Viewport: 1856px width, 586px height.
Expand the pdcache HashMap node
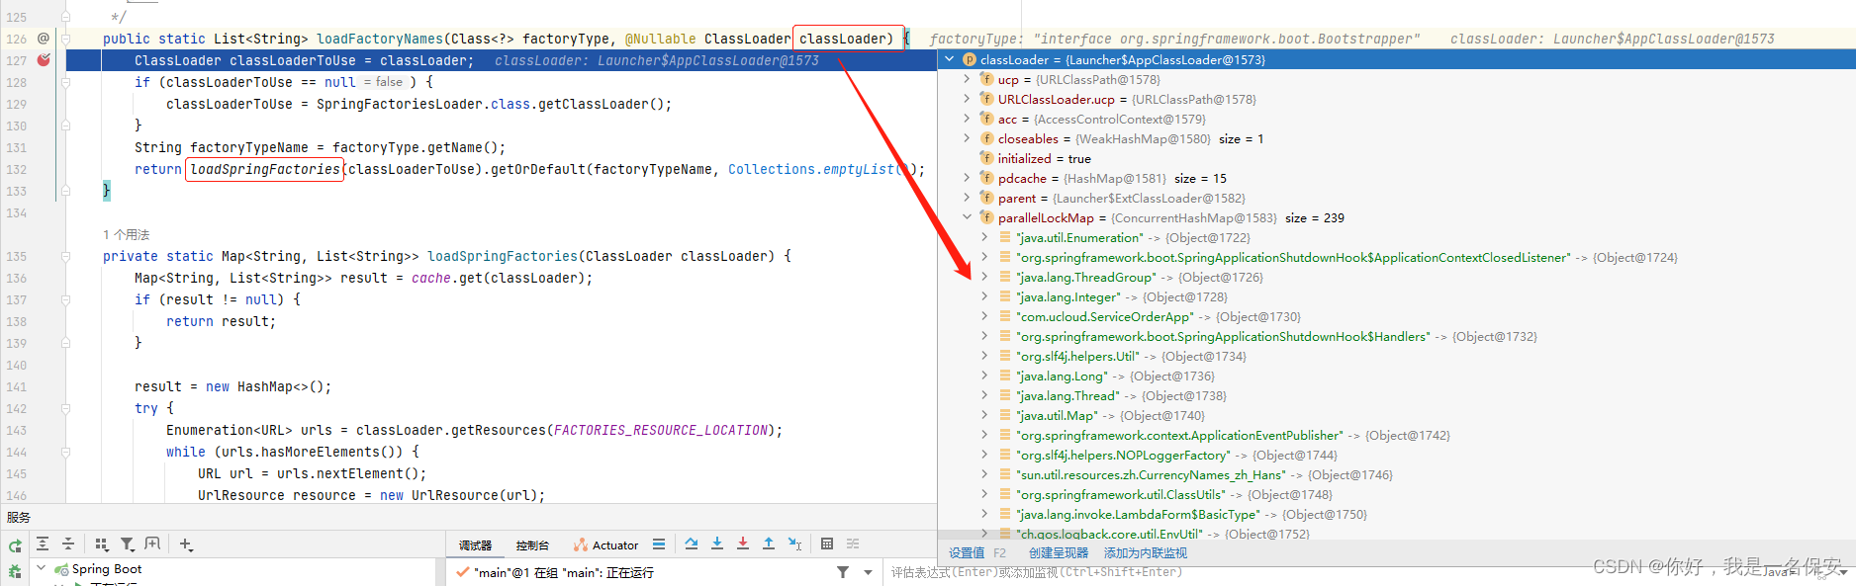tap(968, 178)
